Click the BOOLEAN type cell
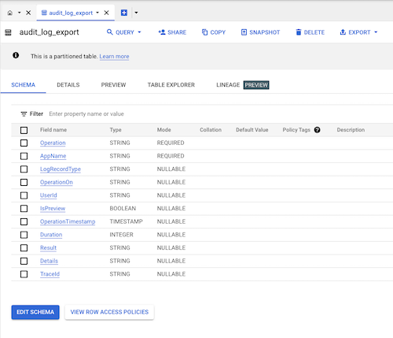393x338 pixels. (x=123, y=209)
